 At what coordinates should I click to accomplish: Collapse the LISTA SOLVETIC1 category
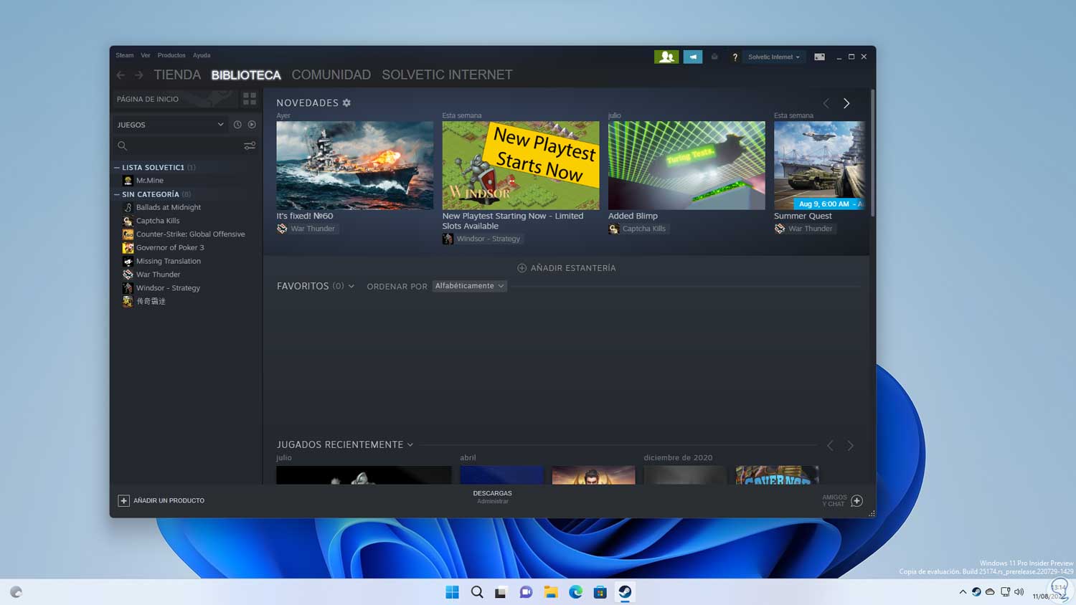point(117,168)
